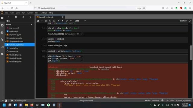The height and width of the screenshot is (108, 193).
Task: Click into the yprime = mlp(xb) cell
Action: click(118, 40)
